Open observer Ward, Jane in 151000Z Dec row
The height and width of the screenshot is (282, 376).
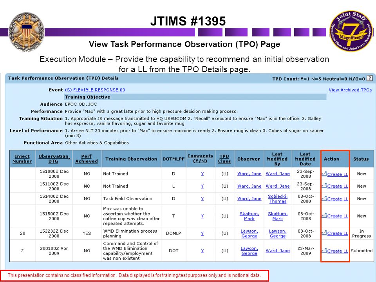tap(249, 174)
